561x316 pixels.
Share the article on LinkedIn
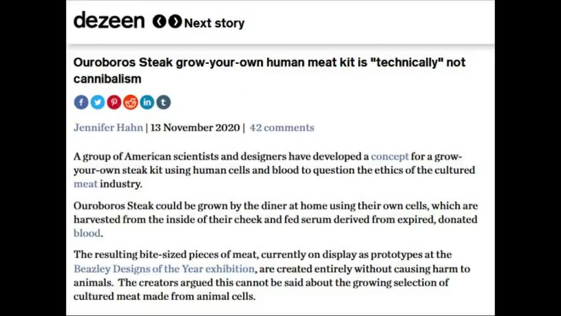tap(146, 102)
